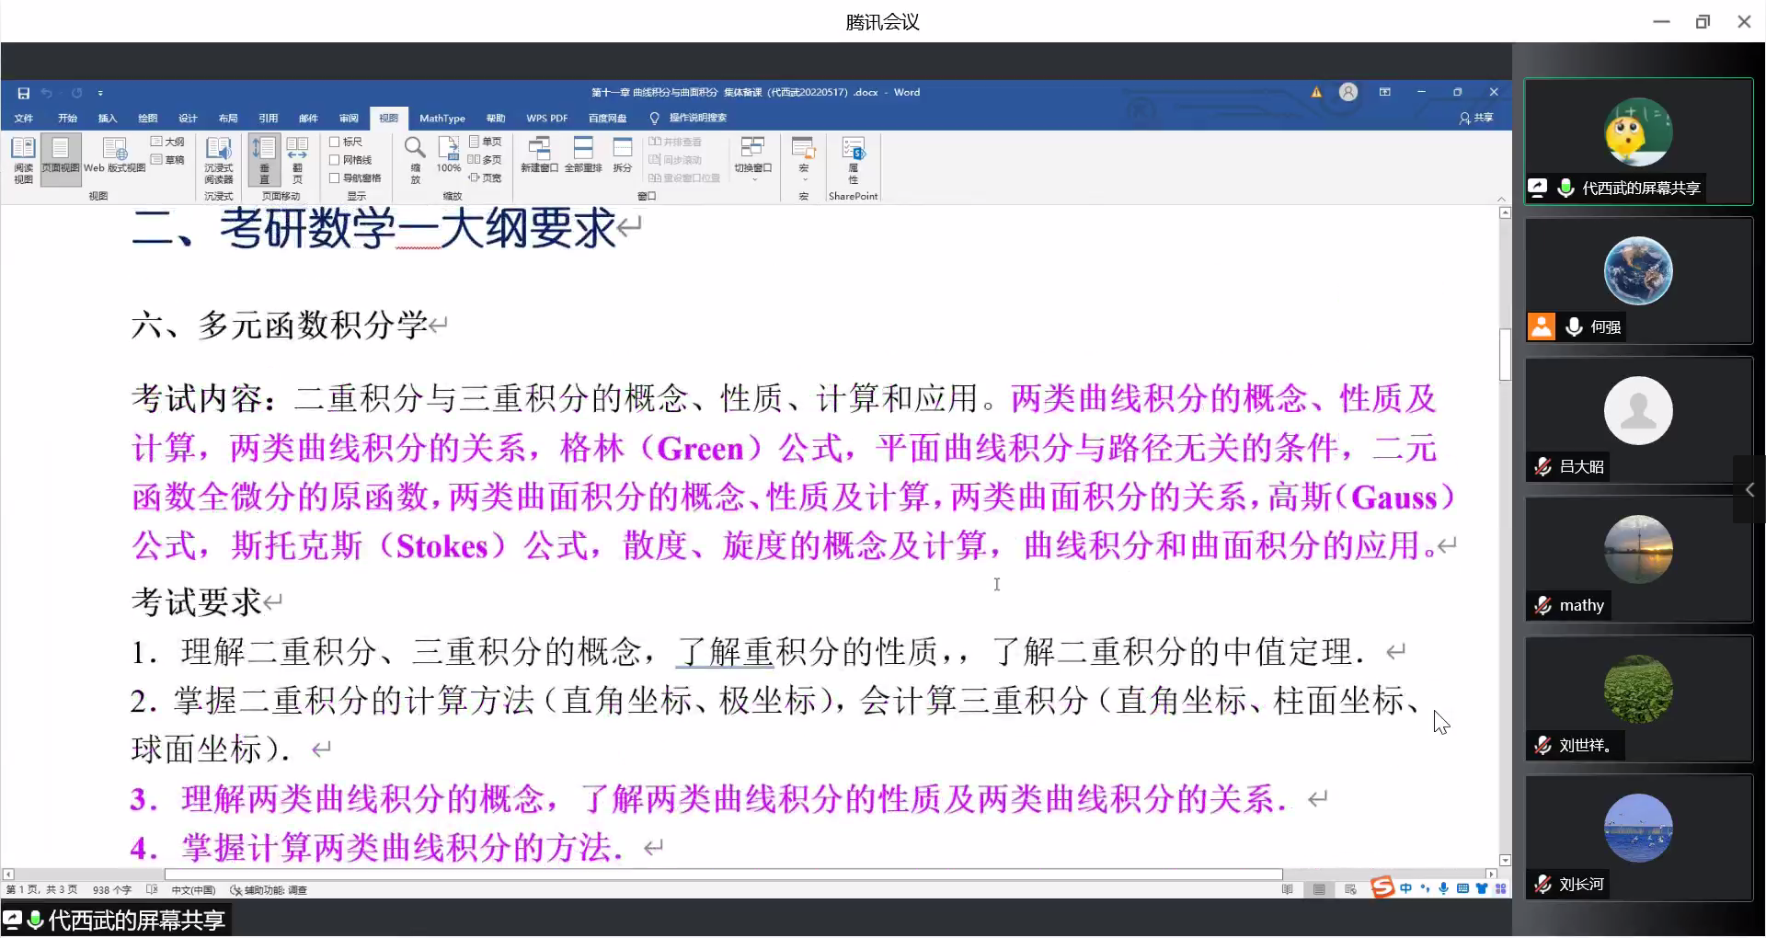1766x938 pixels.
Task: Save document using the floppy disk icon
Action: point(24,93)
